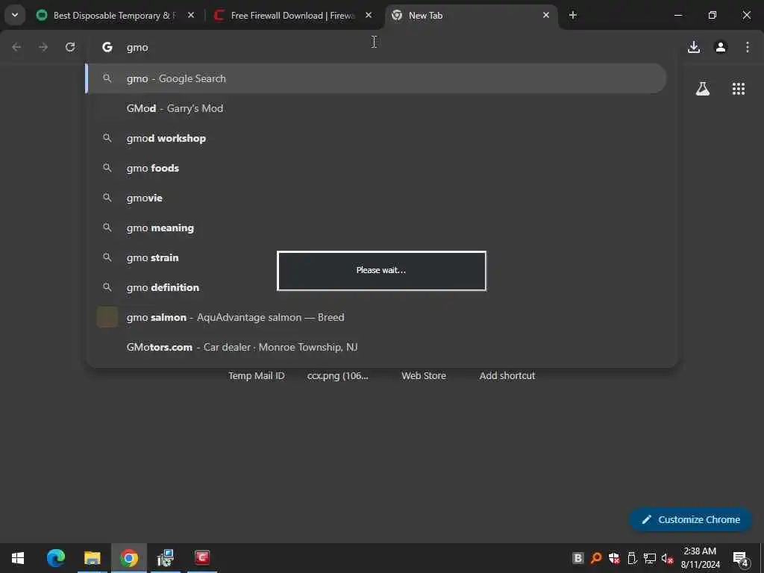Launch Microsoft Edge from taskbar
Image resolution: width=764 pixels, height=573 pixels.
click(x=55, y=558)
